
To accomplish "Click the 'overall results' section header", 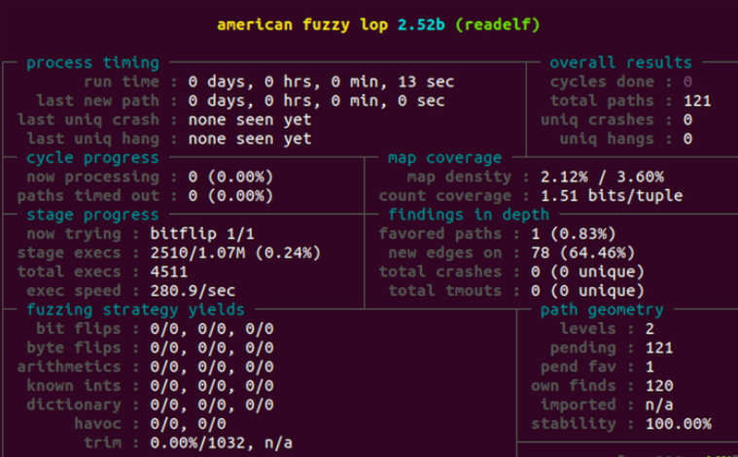I will (620, 63).
